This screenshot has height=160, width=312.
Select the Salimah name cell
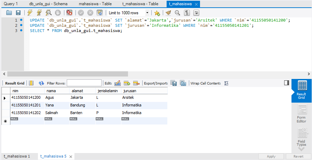(x=57, y=113)
